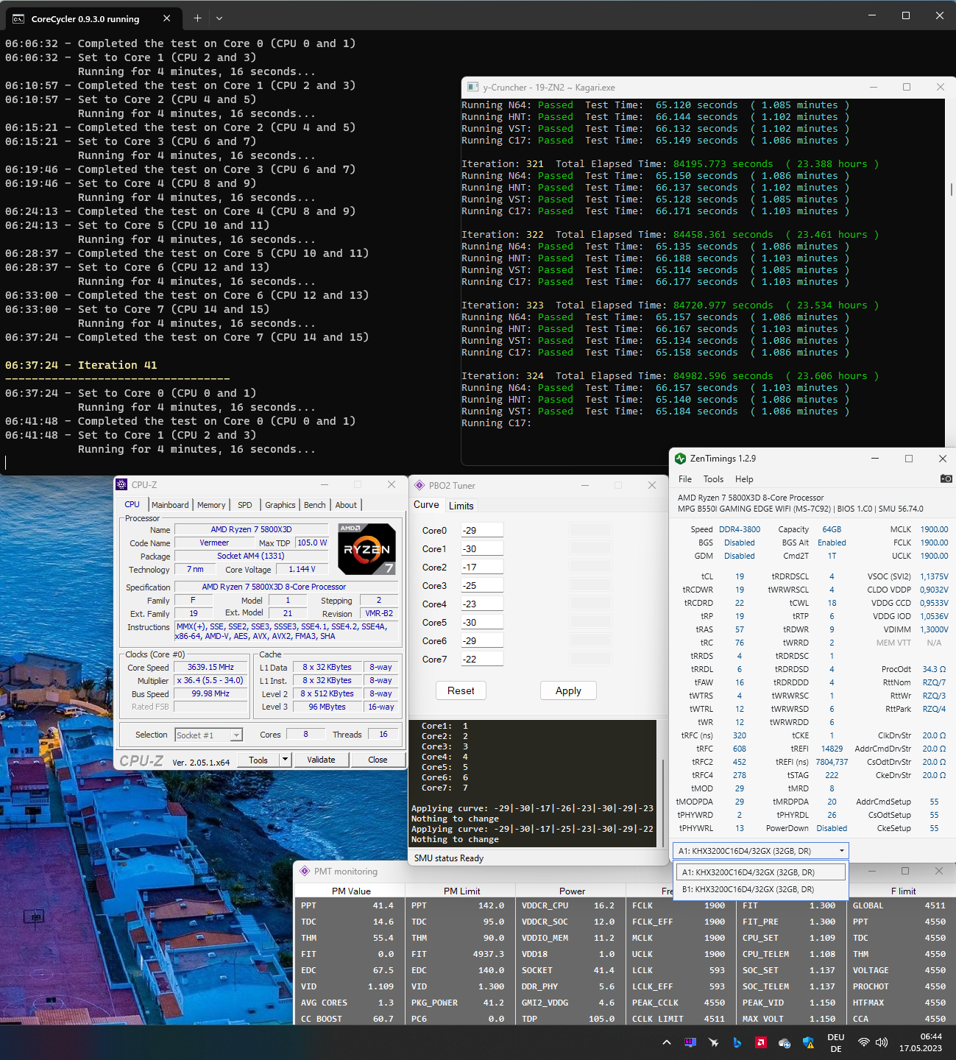Click the 'Iteration 41' line in CoreCycler

point(81,365)
